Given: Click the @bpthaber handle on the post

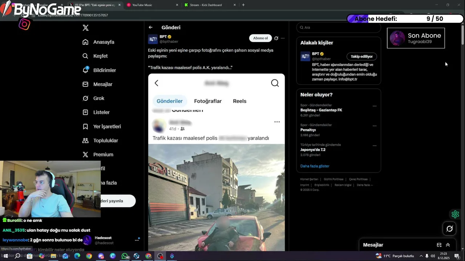Looking at the screenshot, I should pos(169,42).
